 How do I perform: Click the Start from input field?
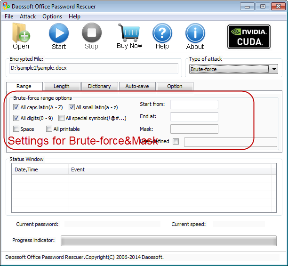pos(194,105)
